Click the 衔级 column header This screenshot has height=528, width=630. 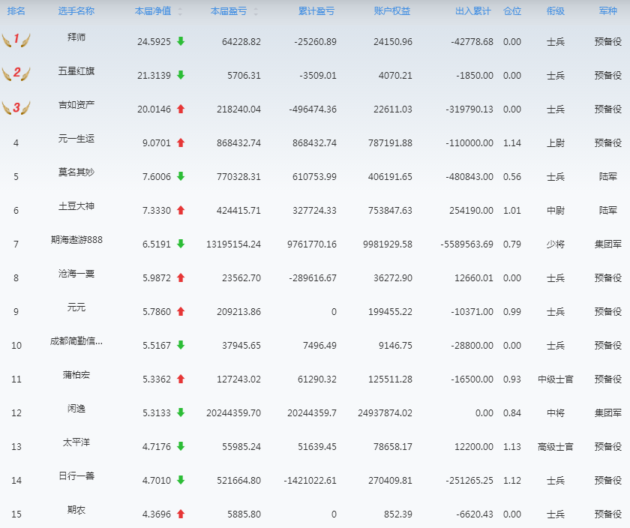coord(556,11)
